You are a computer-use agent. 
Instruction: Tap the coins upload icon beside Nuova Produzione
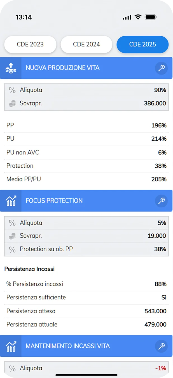pos(11,68)
